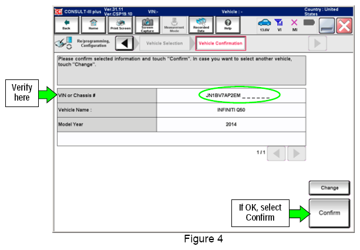The image size is (360, 250).
Task: Go to the previous page of results
Action: 276,153
